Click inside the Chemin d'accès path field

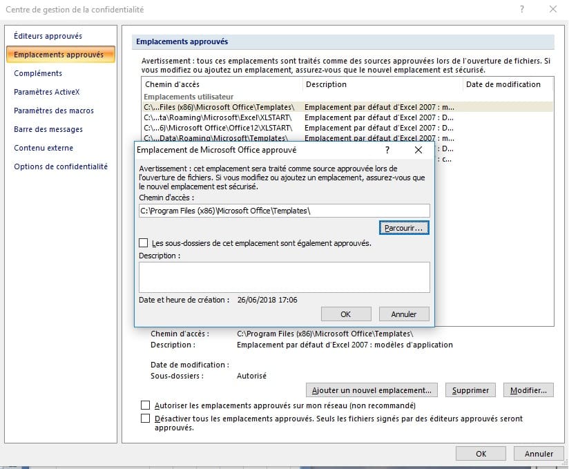click(x=284, y=211)
